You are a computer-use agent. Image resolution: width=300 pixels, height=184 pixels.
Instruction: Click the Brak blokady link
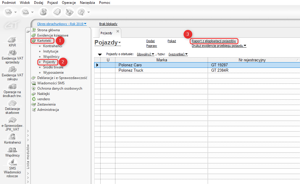(x=108, y=24)
